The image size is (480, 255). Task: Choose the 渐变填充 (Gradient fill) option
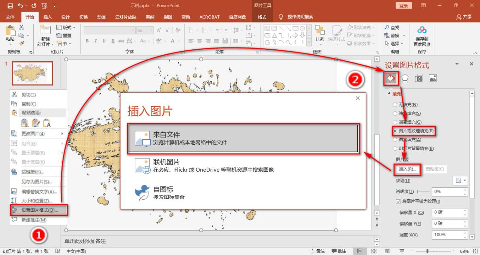point(394,122)
